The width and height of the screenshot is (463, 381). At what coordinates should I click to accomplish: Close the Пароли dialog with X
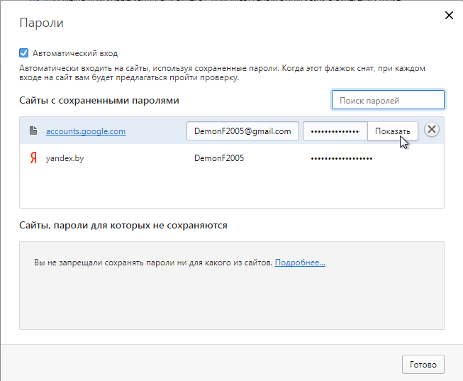point(449,16)
